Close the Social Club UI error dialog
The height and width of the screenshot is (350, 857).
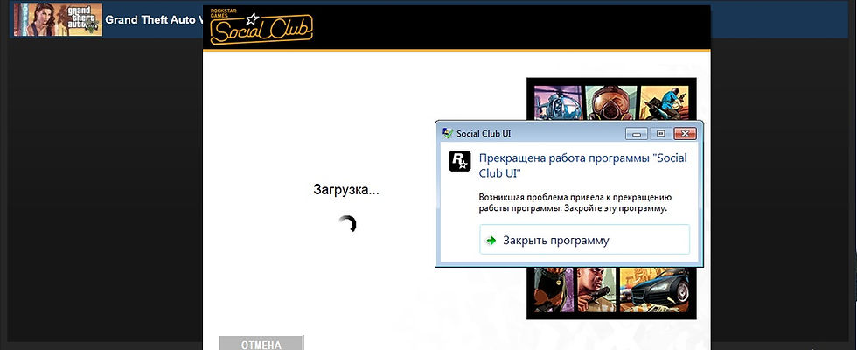(685, 133)
